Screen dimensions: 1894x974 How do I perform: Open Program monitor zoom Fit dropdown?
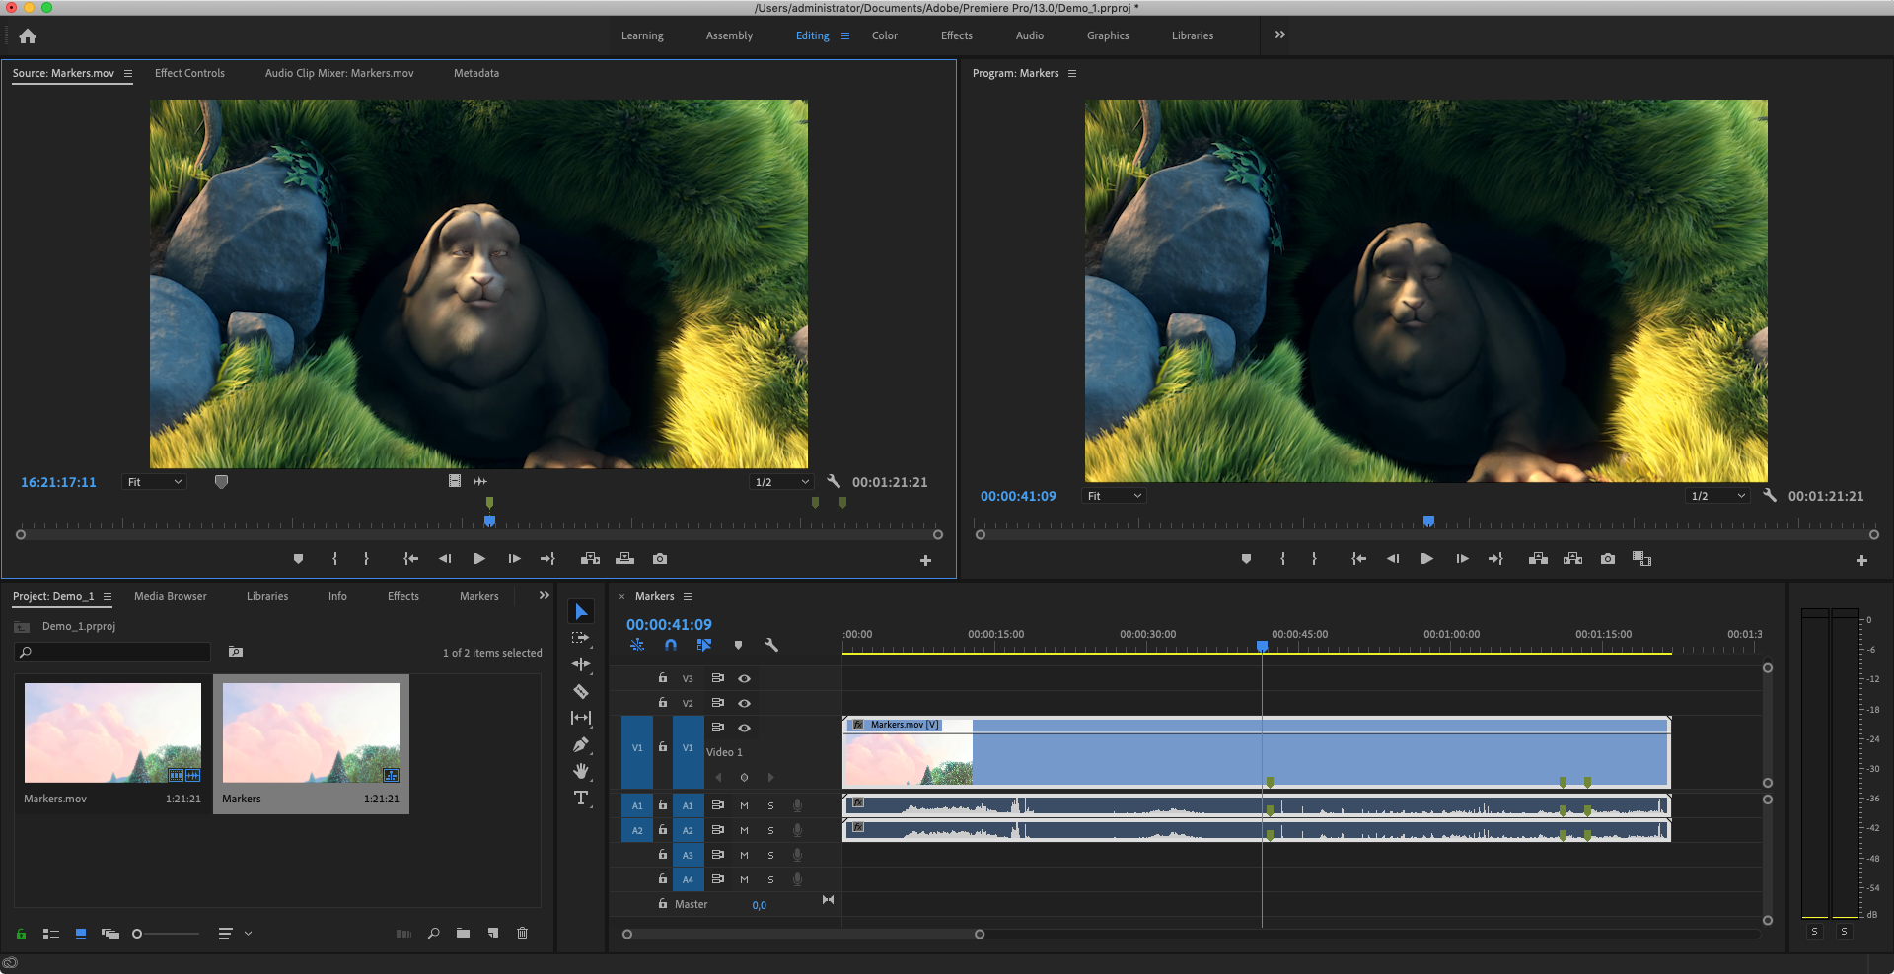[1114, 496]
